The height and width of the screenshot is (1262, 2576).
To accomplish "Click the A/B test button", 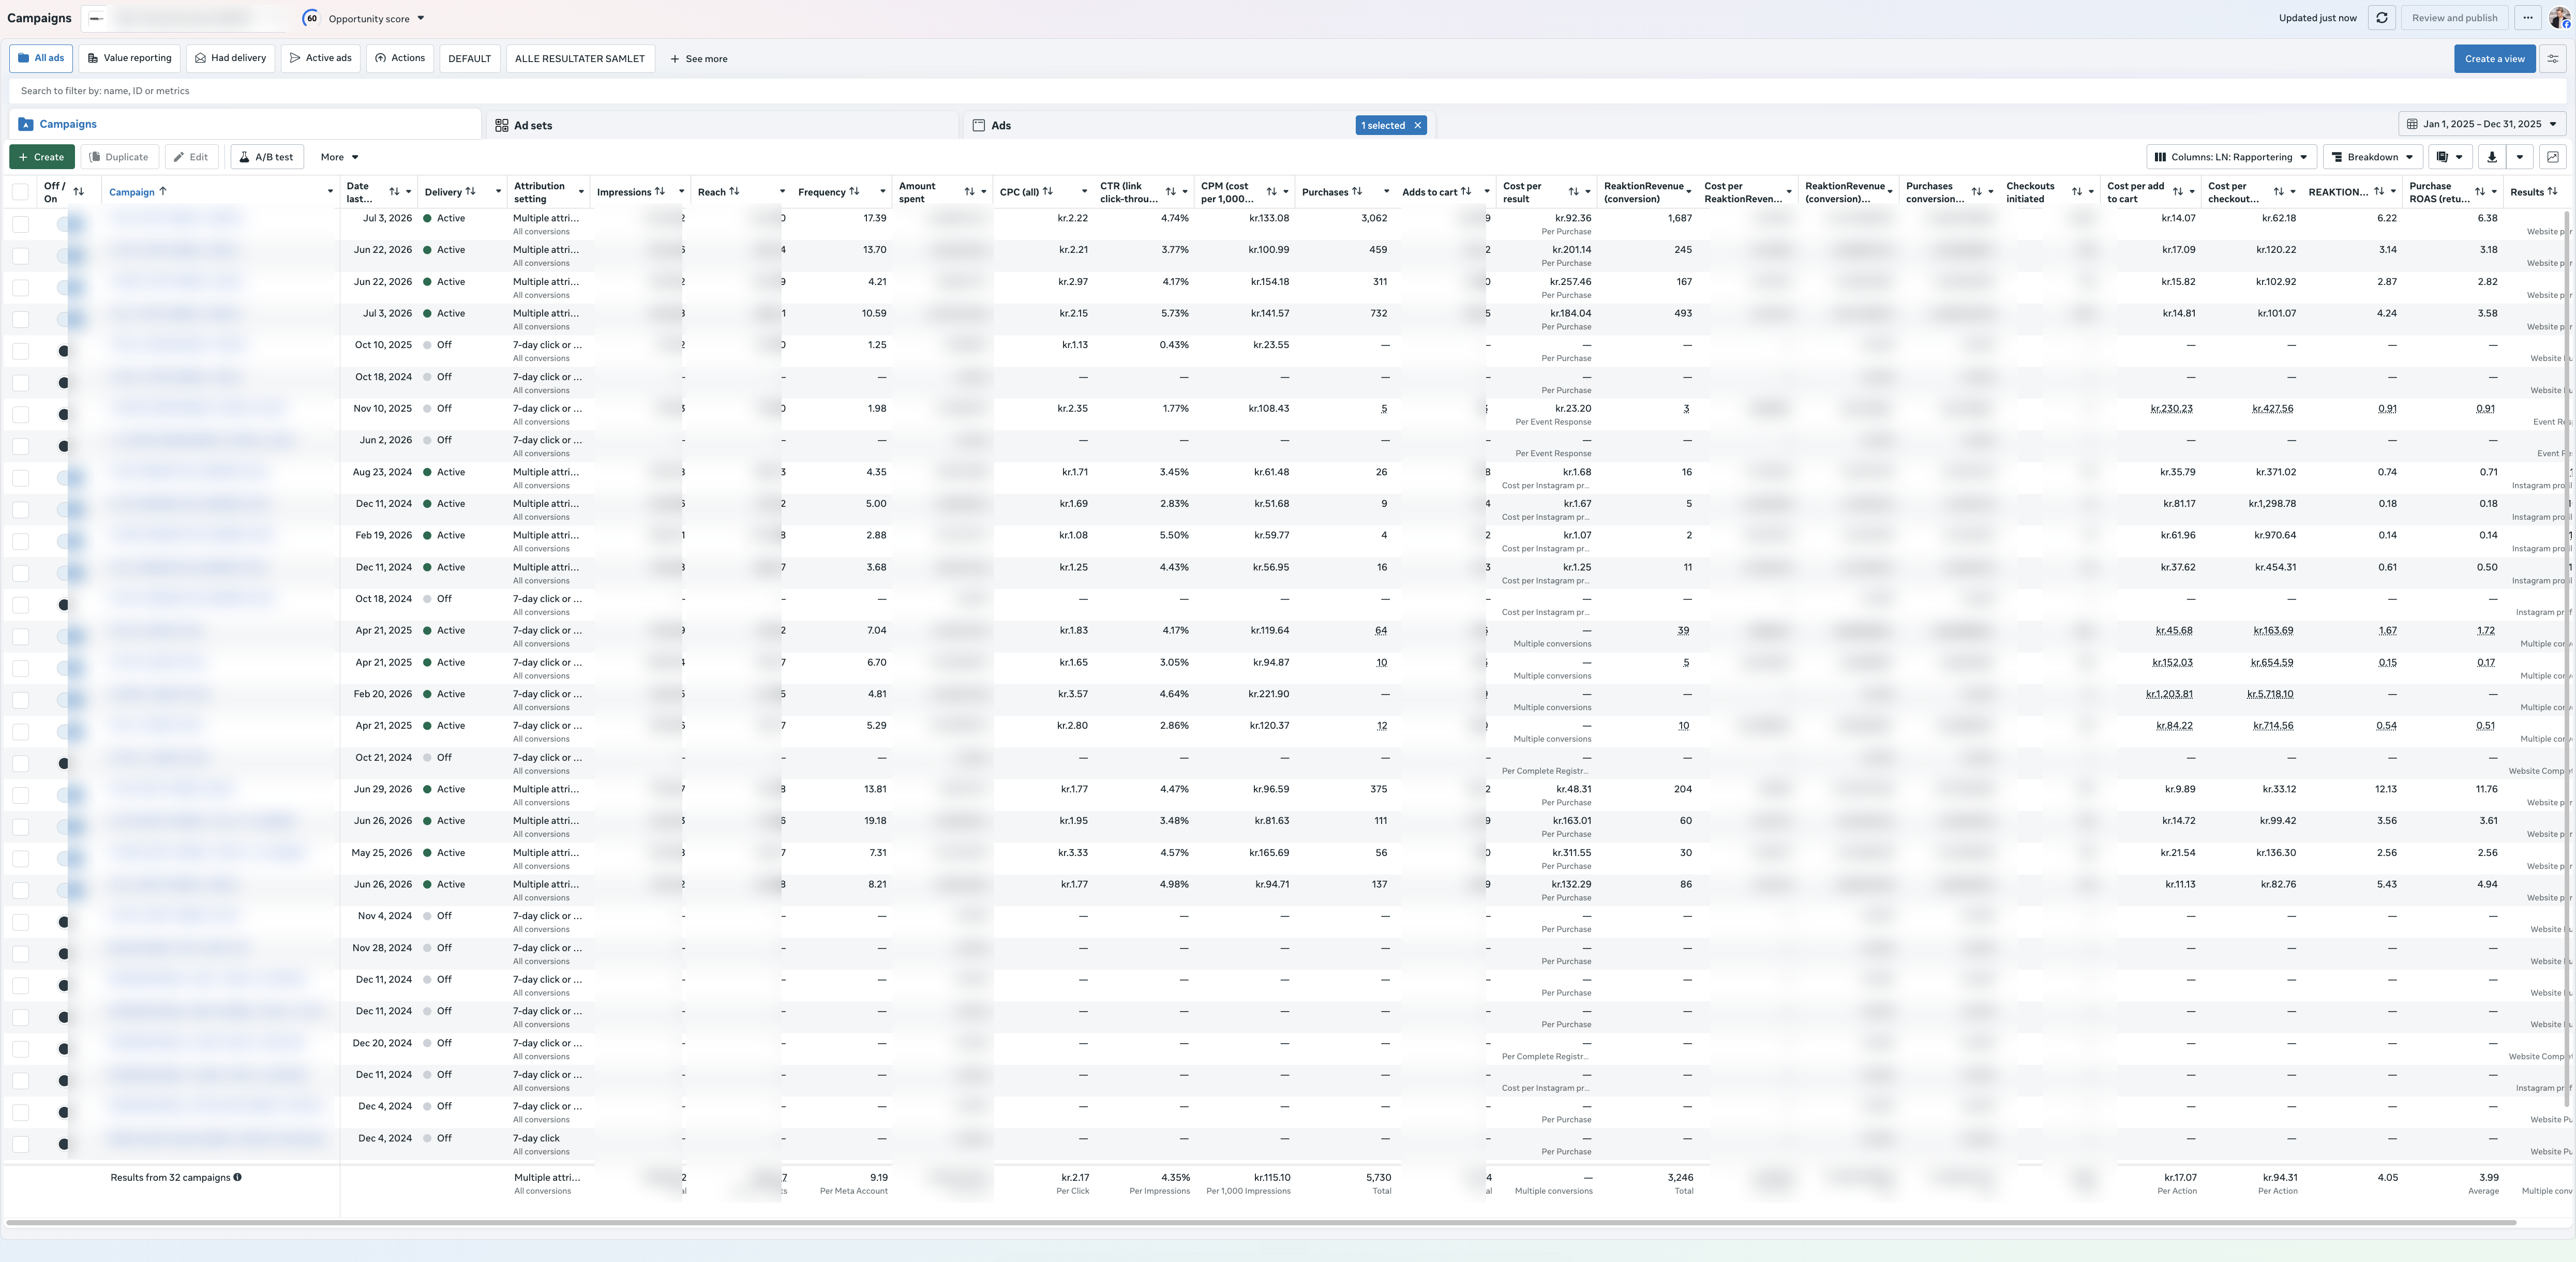I will point(266,157).
